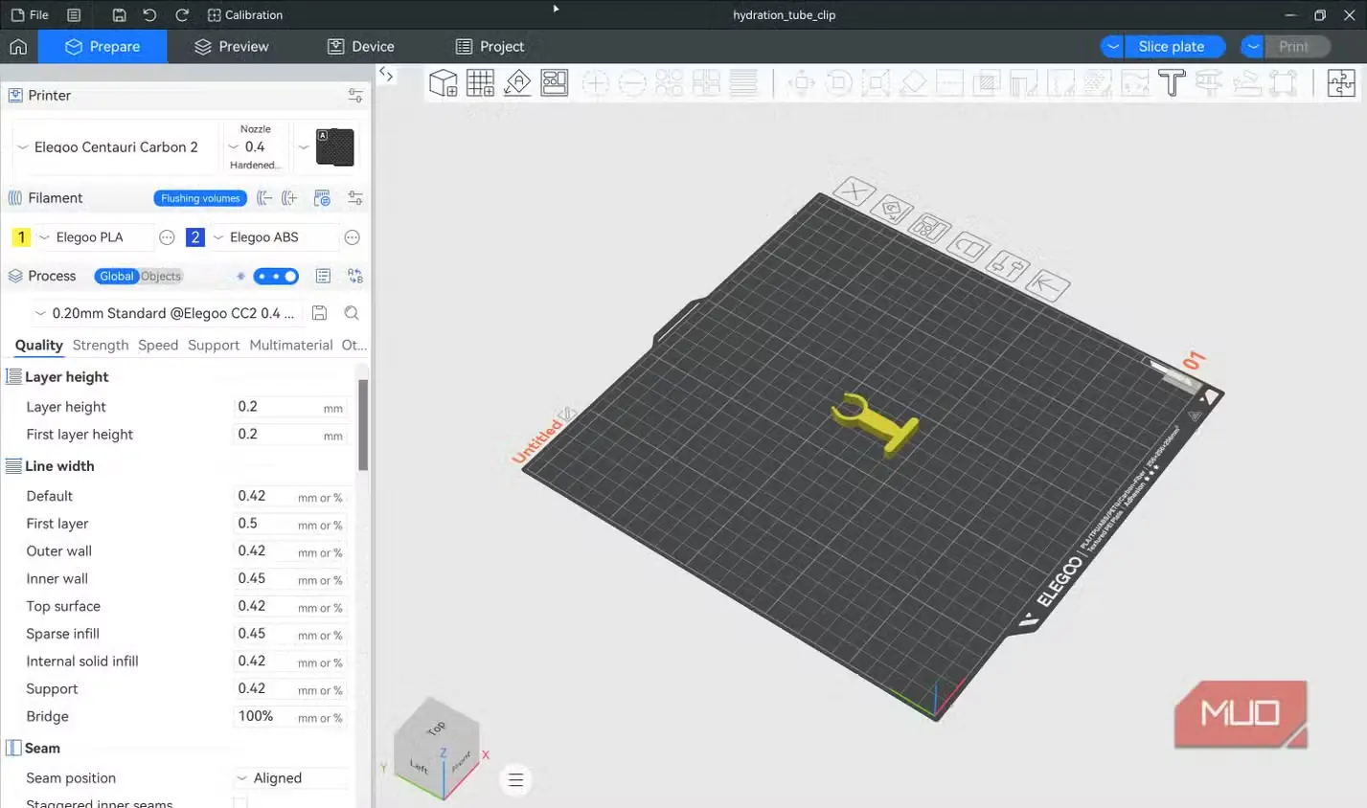The height and width of the screenshot is (808, 1367).
Task: Open the Strength settings tab
Action: pyautogui.click(x=101, y=346)
